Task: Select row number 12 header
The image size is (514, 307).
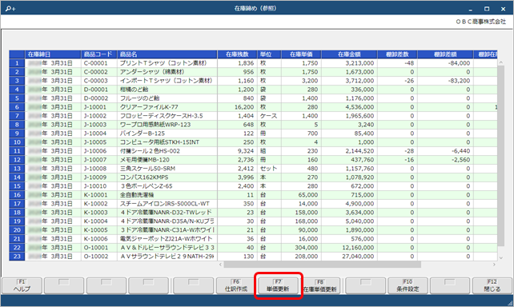Action: 17,160
